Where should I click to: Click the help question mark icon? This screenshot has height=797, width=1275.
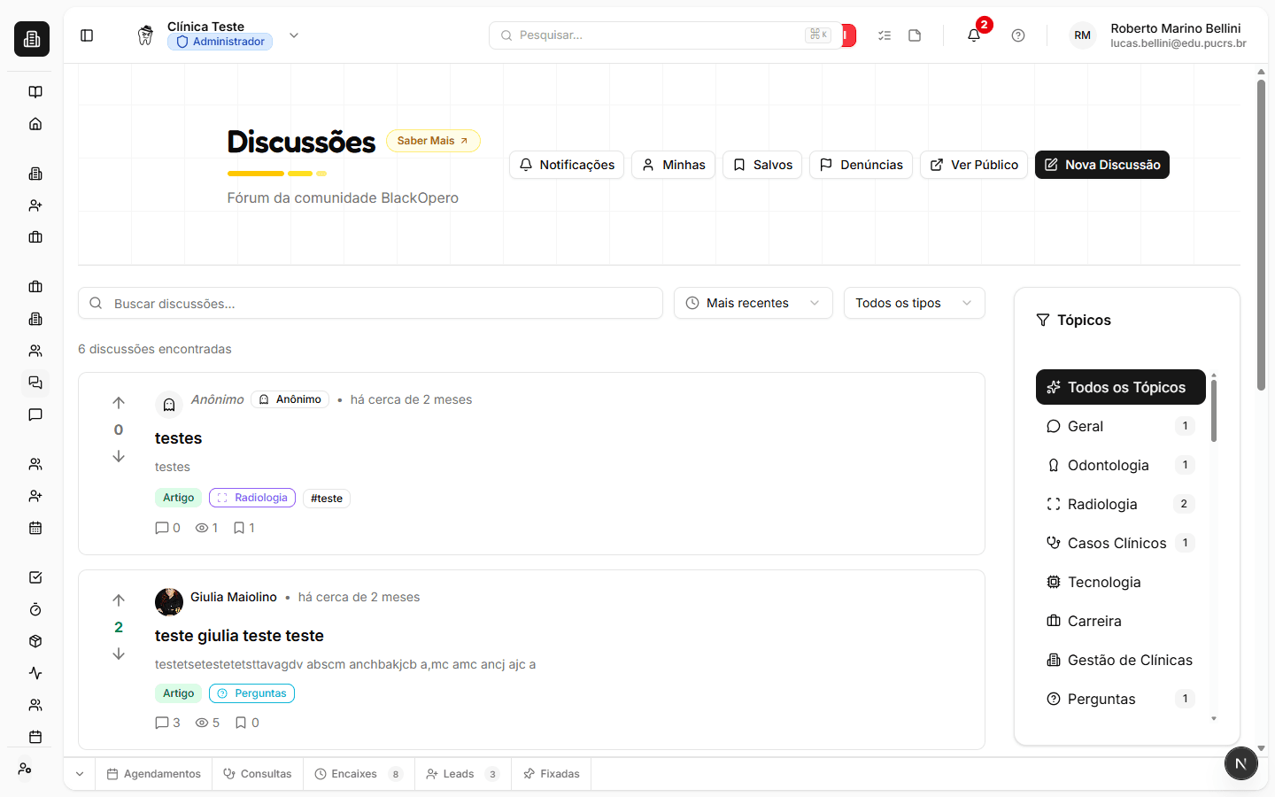pyautogui.click(x=1017, y=35)
